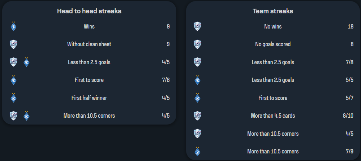The width and height of the screenshot is (361, 161).
Task: Click the 8/10 cards streak value
Action: pos(348,116)
